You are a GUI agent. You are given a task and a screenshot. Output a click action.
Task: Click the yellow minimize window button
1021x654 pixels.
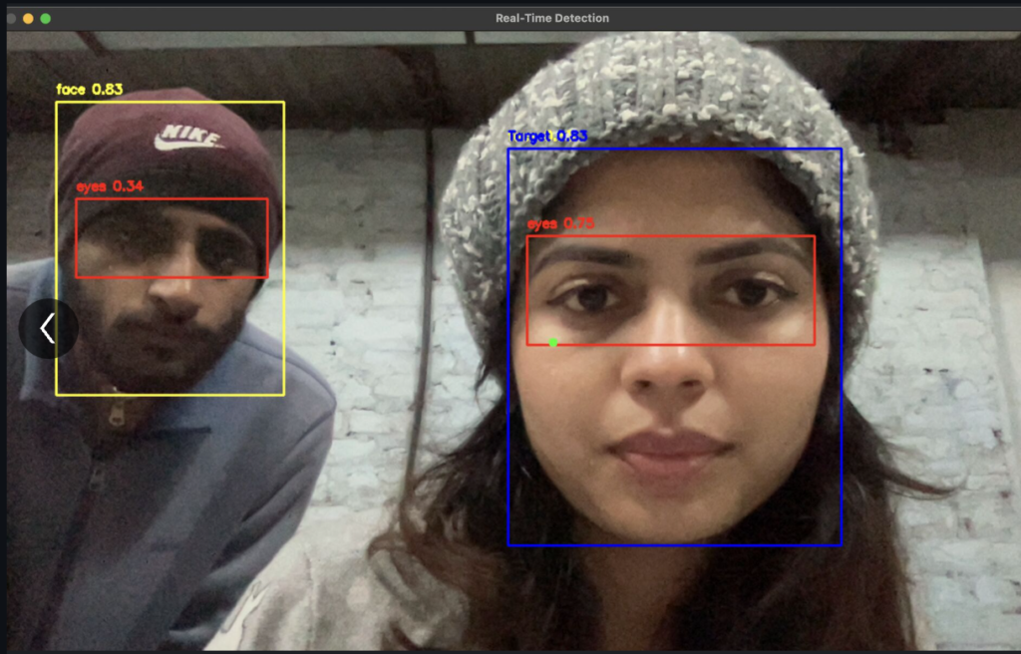pyautogui.click(x=28, y=18)
